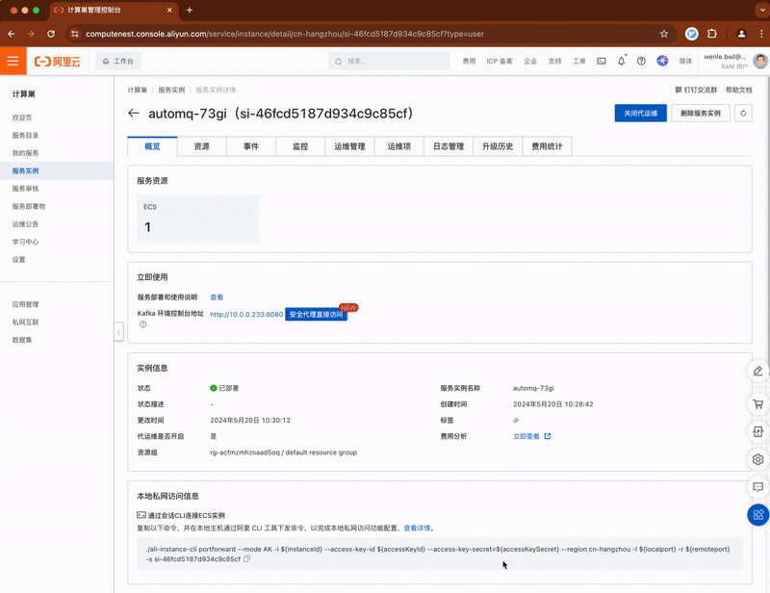Open the 企业 menu

click(530, 61)
